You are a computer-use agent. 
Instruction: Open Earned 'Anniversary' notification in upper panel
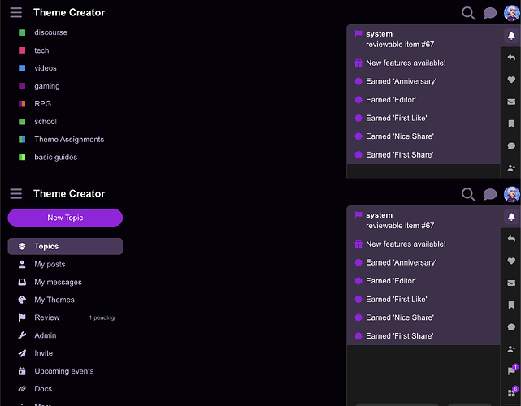coord(423,81)
